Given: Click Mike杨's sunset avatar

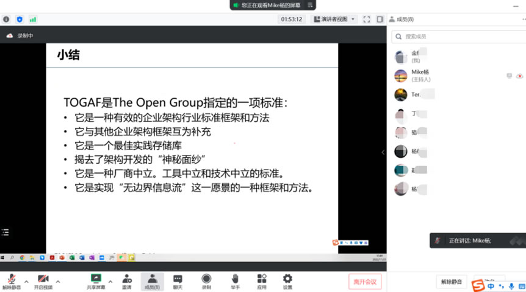Looking at the screenshot, I should point(400,76).
